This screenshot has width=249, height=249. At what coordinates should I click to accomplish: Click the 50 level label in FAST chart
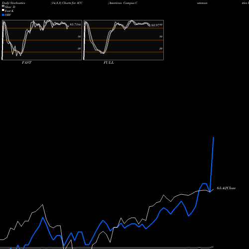(x=79, y=36)
